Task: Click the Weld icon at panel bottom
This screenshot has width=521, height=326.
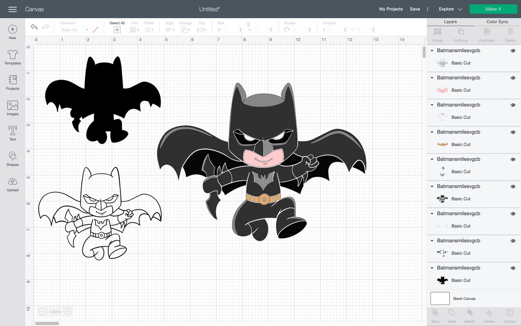Action: [452, 315]
